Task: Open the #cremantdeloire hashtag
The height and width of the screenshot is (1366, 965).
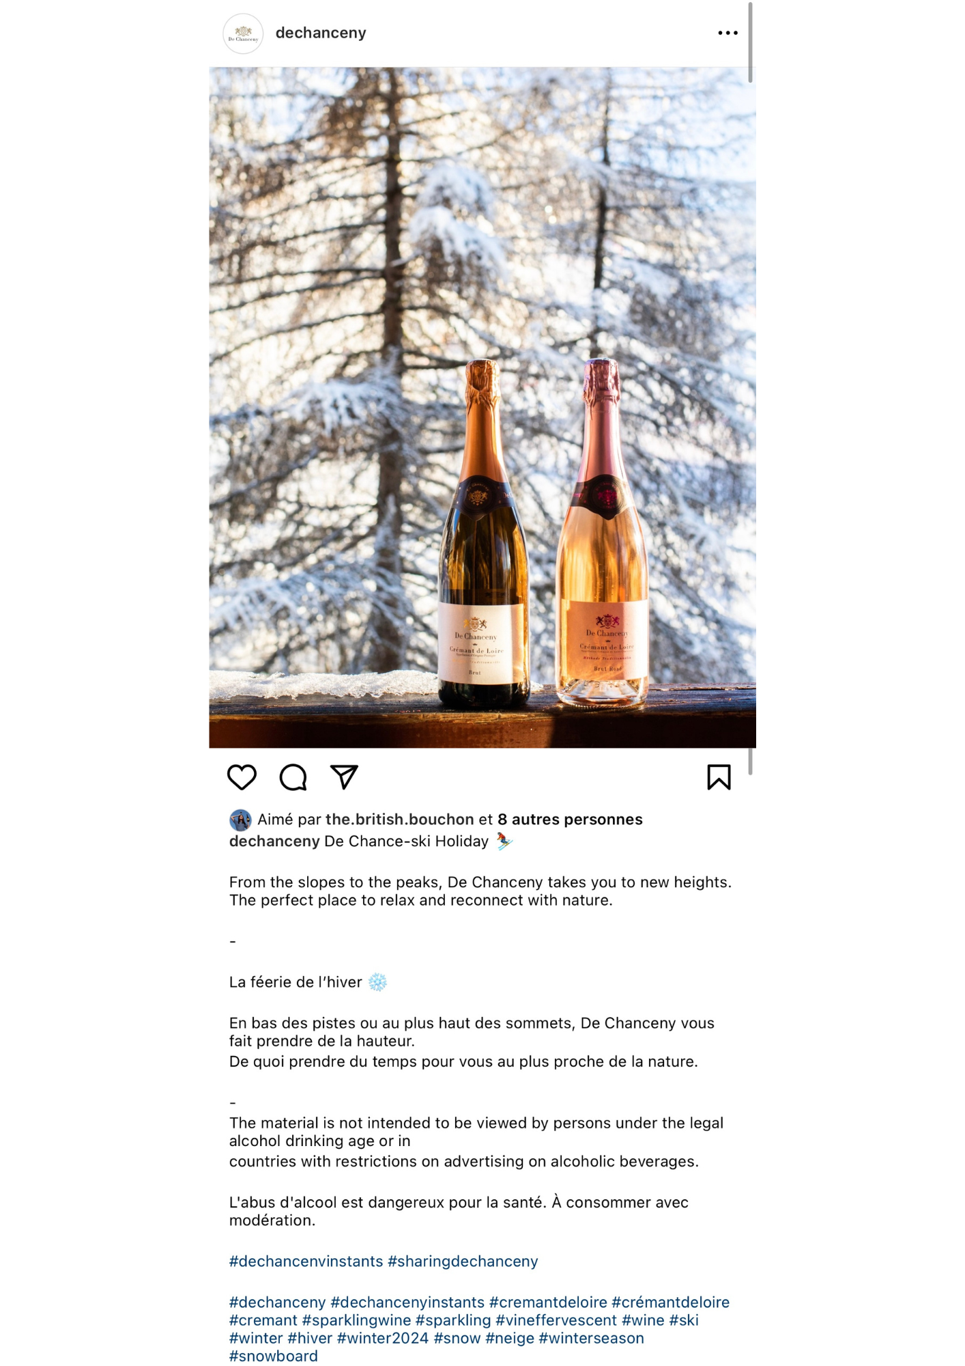Action: click(x=548, y=1302)
